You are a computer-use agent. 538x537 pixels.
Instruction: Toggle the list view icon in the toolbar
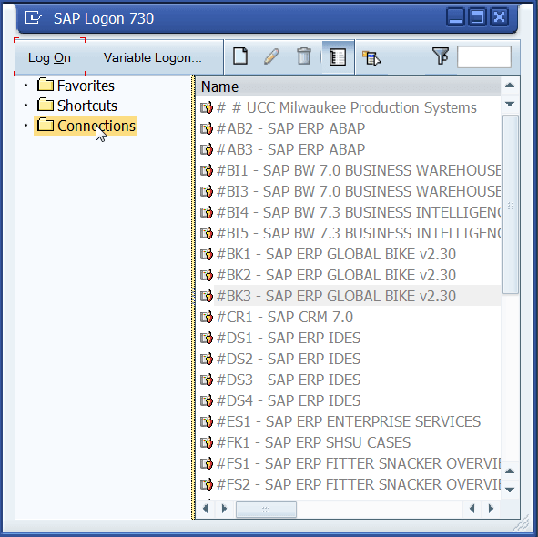[338, 57]
